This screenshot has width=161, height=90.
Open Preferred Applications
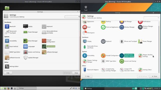(110, 27)
